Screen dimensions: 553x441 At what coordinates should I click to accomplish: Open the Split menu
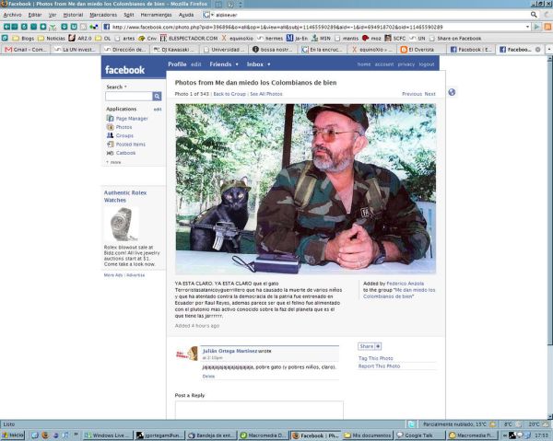tap(129, 15)
